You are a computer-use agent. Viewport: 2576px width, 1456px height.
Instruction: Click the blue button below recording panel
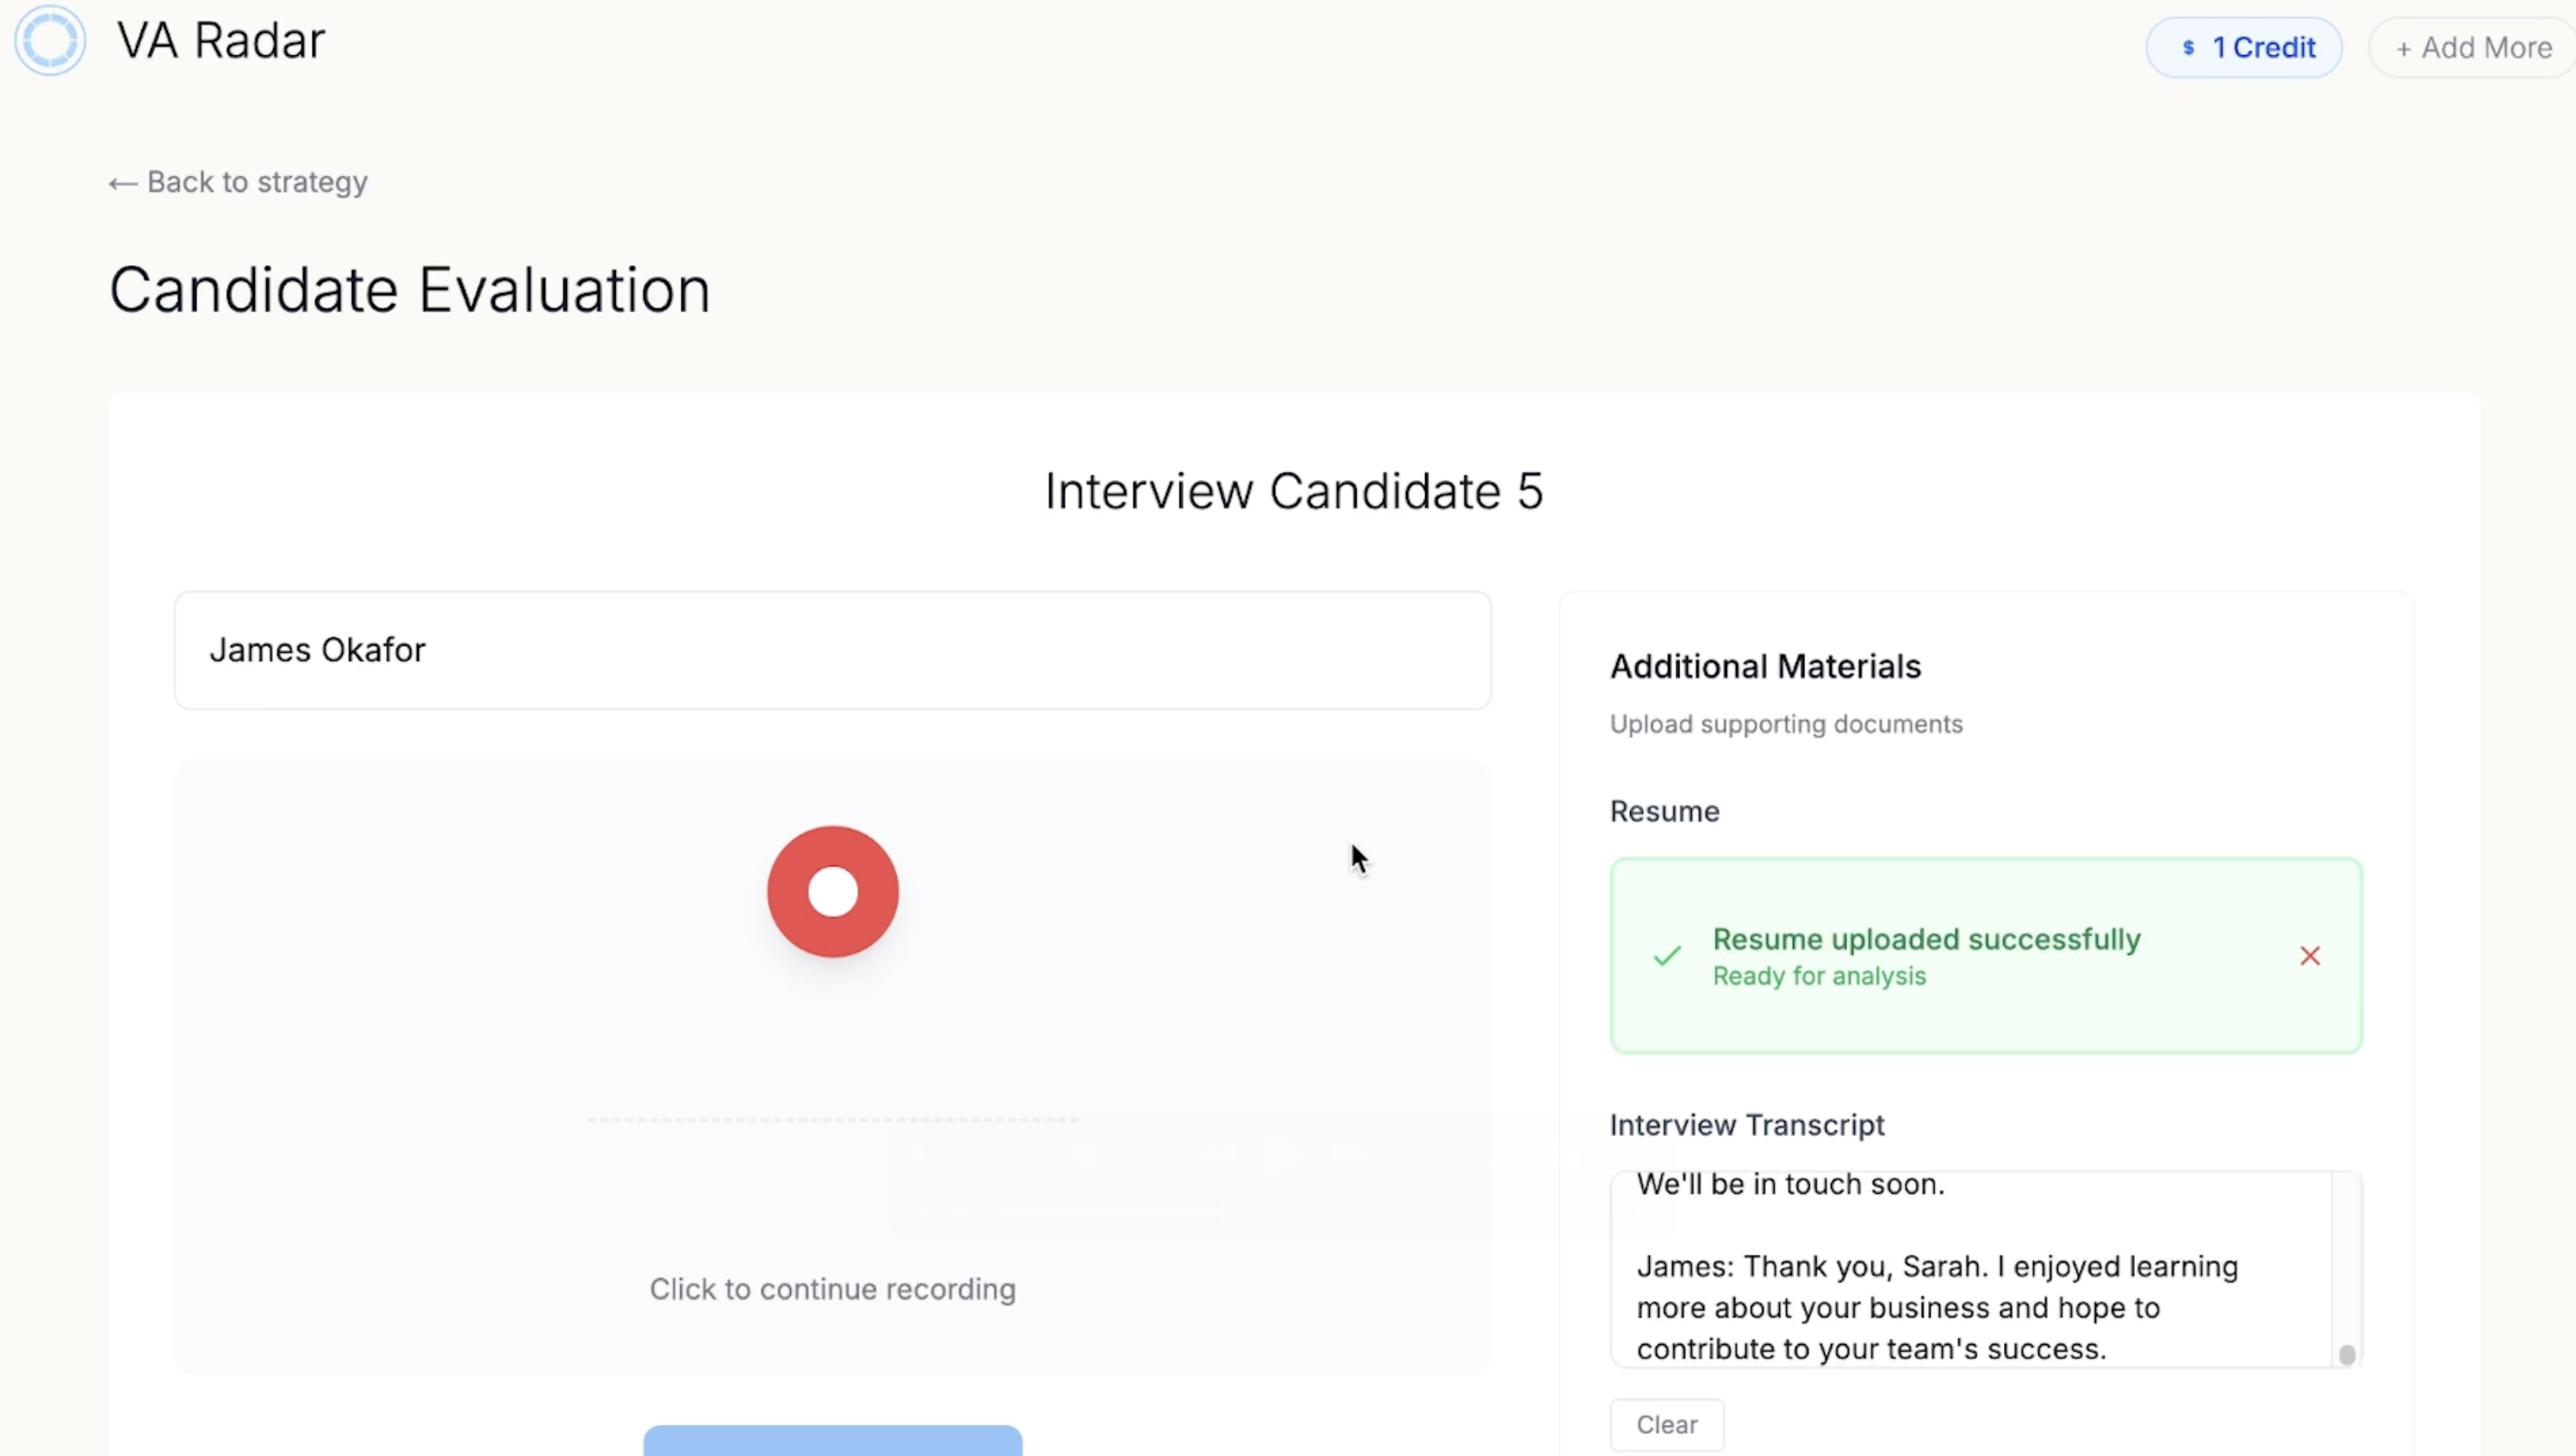coord(832,1440)
